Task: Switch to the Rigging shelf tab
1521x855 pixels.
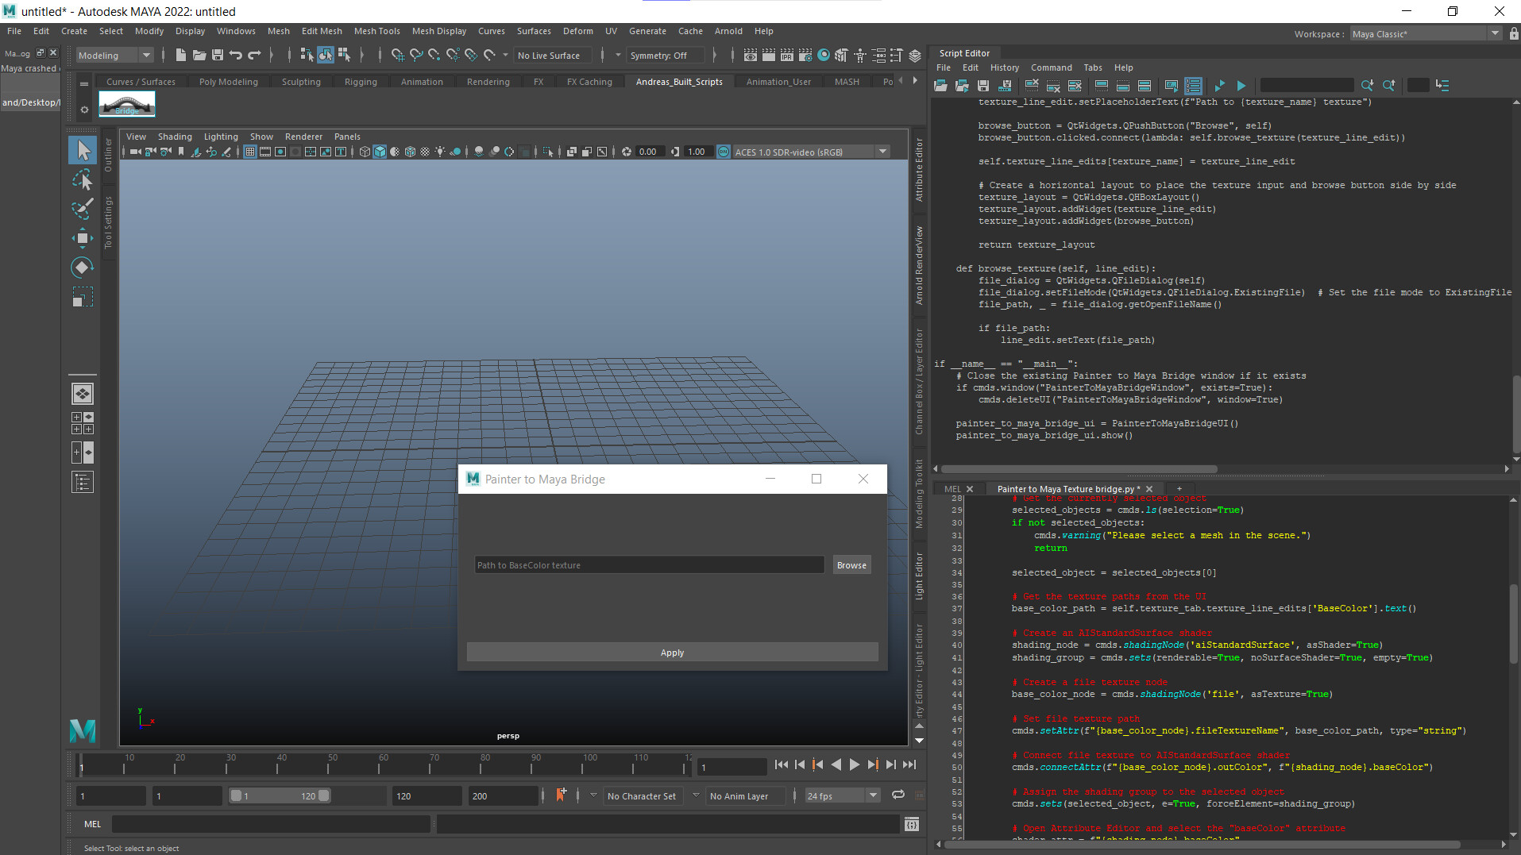Action: coord(361,81)
